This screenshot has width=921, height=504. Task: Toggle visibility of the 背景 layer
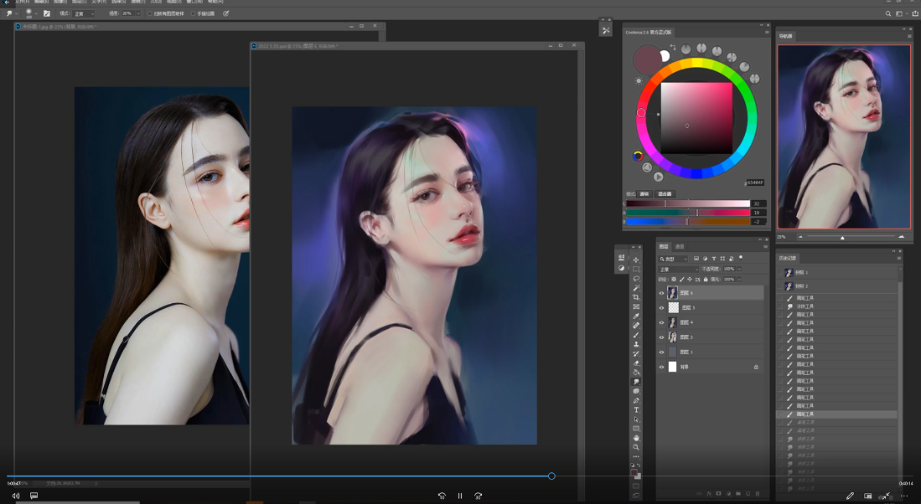click(661, 367)
